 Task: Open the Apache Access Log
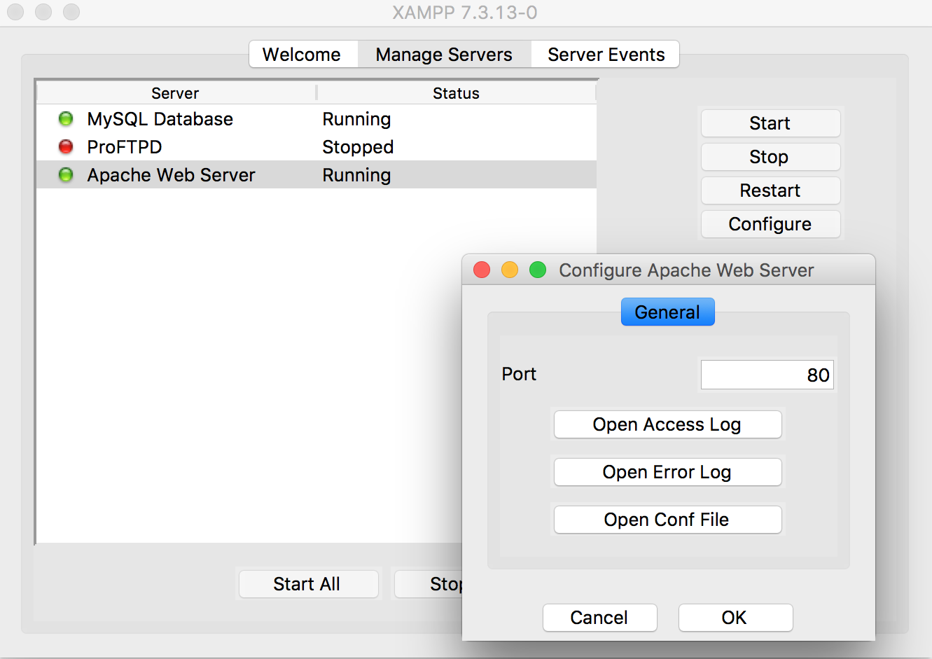(x=667, y=424)
